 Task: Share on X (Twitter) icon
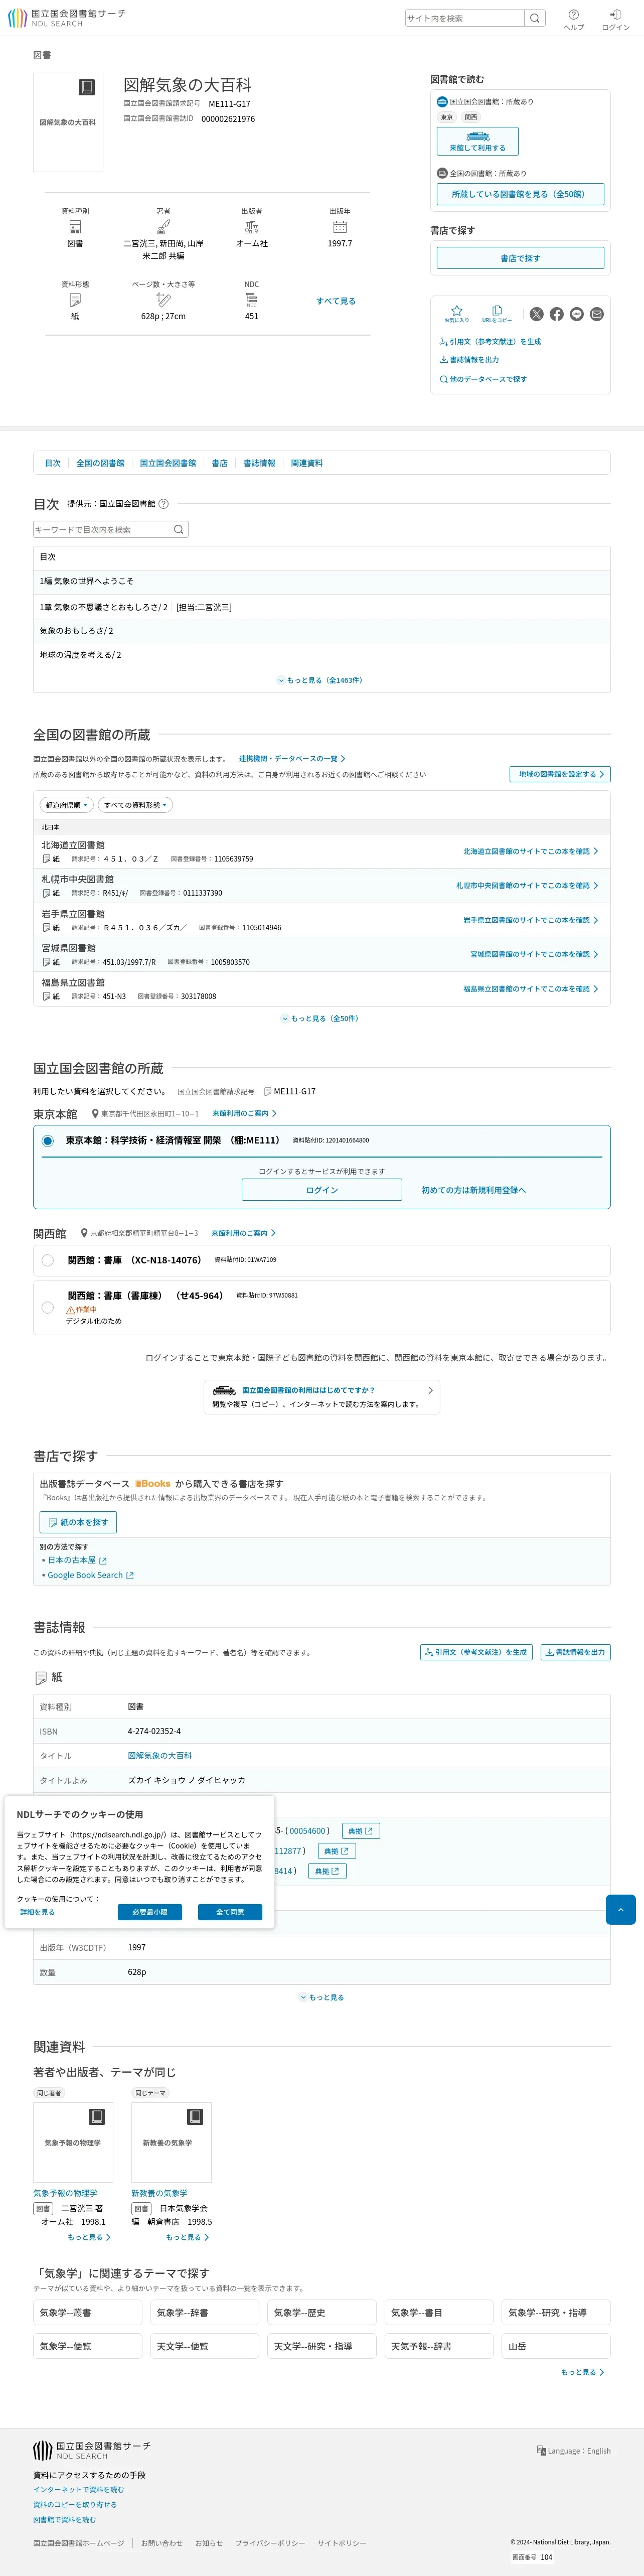pyautogui.click(x=537, y=314)
